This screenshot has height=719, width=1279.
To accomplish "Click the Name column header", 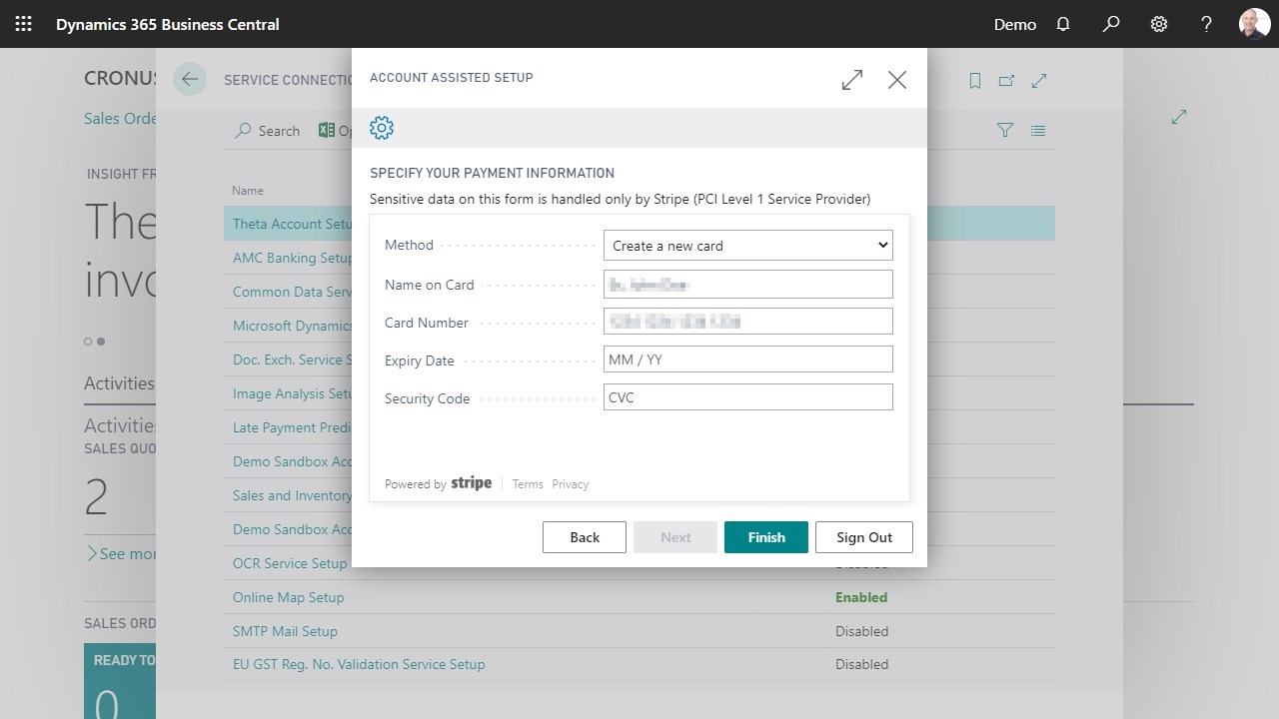I will click(248, 190).
